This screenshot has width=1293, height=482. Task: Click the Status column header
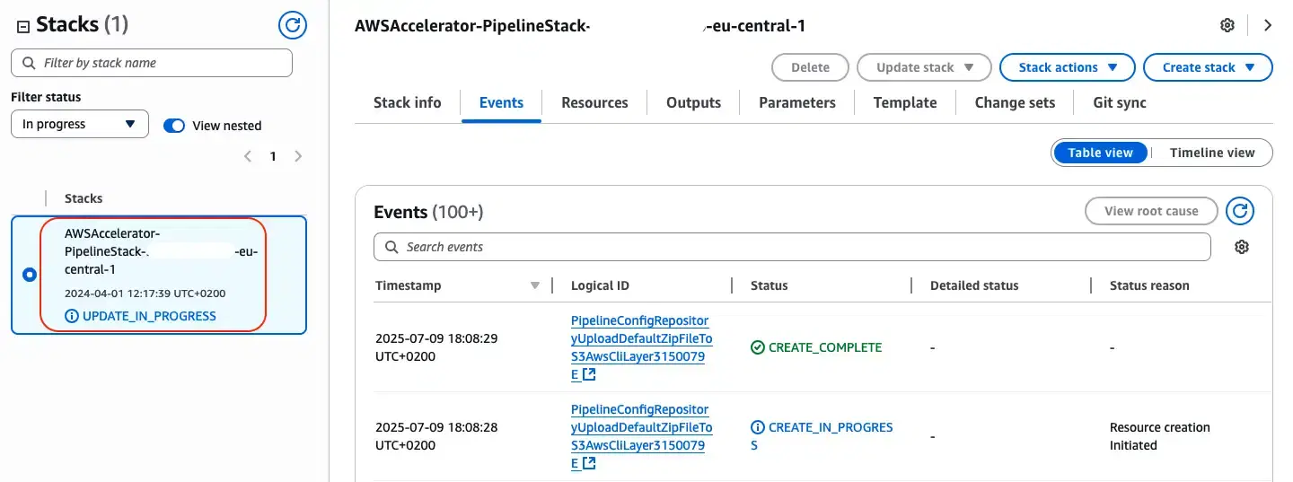point(769,285)
